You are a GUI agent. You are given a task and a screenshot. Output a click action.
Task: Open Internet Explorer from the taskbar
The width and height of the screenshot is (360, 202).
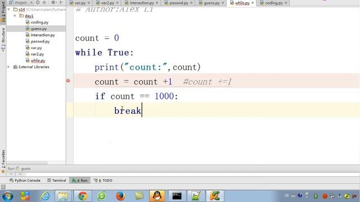(45, 196)
